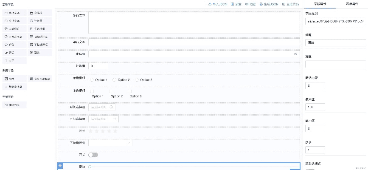The height and width of the screenshot is (170, 368).
Task: Open the 时间选择器 time picker field
Action: [x=102, y=107]
